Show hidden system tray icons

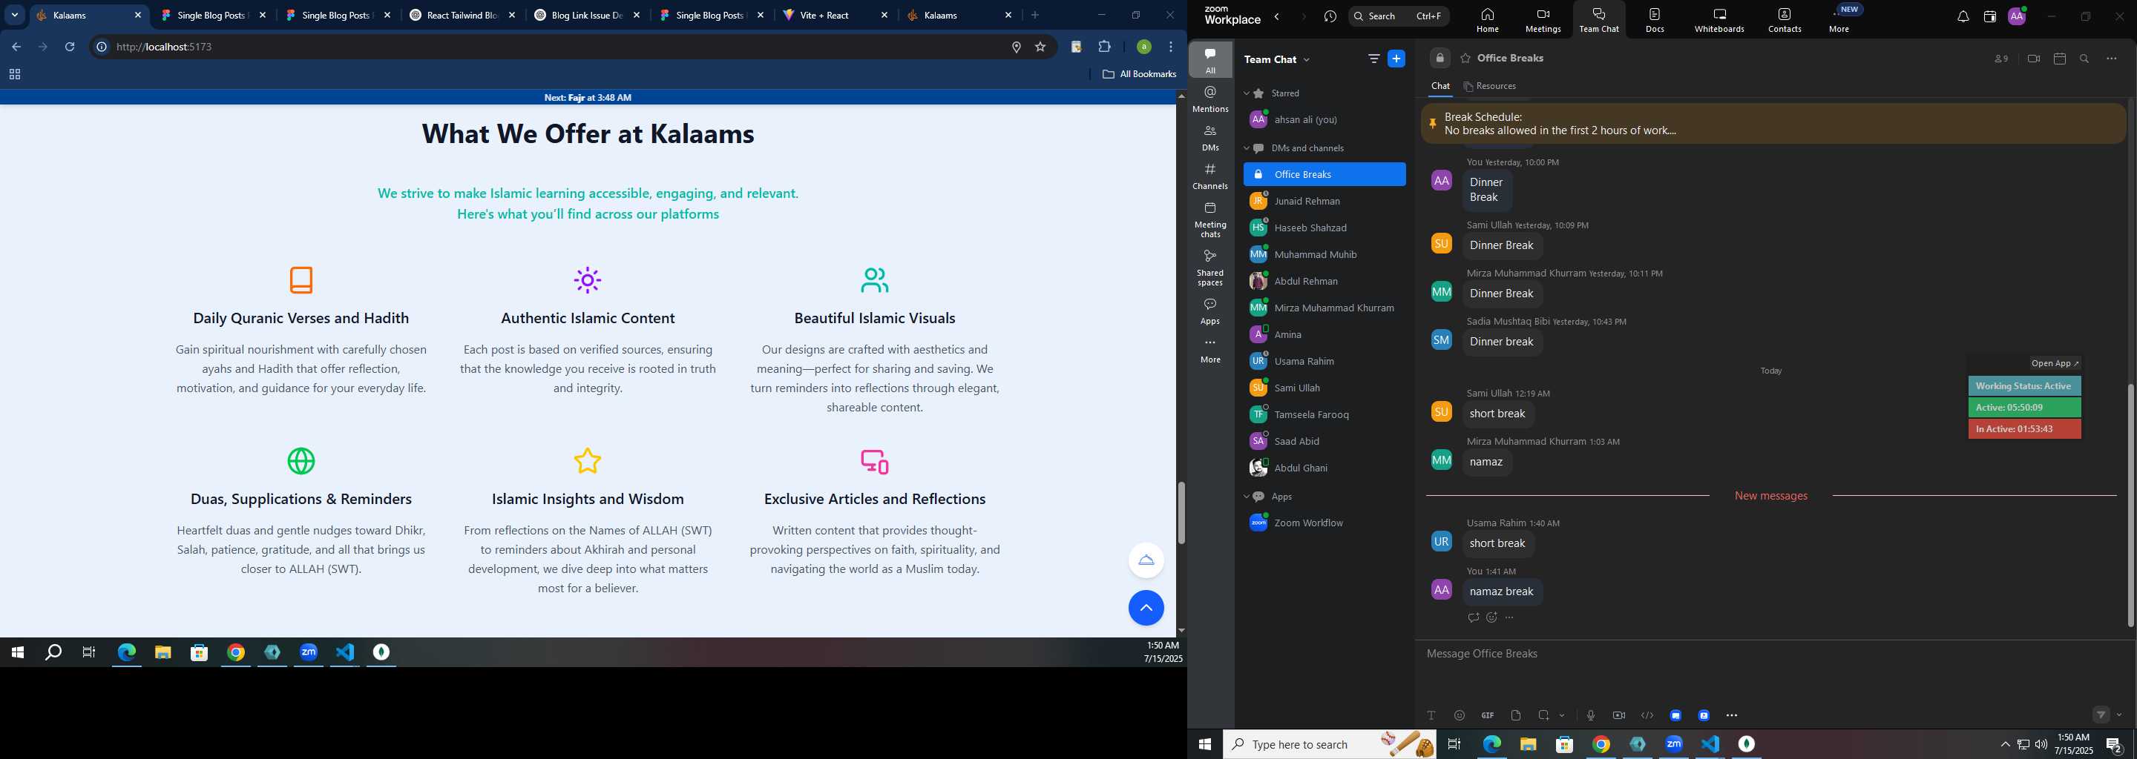pos(2005,744)
